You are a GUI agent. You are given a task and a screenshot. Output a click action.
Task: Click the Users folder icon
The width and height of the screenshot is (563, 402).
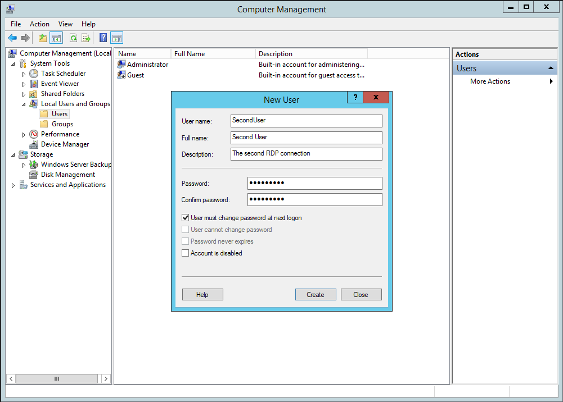44,114
